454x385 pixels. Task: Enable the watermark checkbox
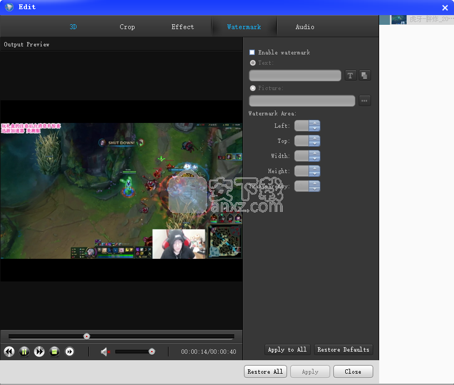click(x=252, y=52)
